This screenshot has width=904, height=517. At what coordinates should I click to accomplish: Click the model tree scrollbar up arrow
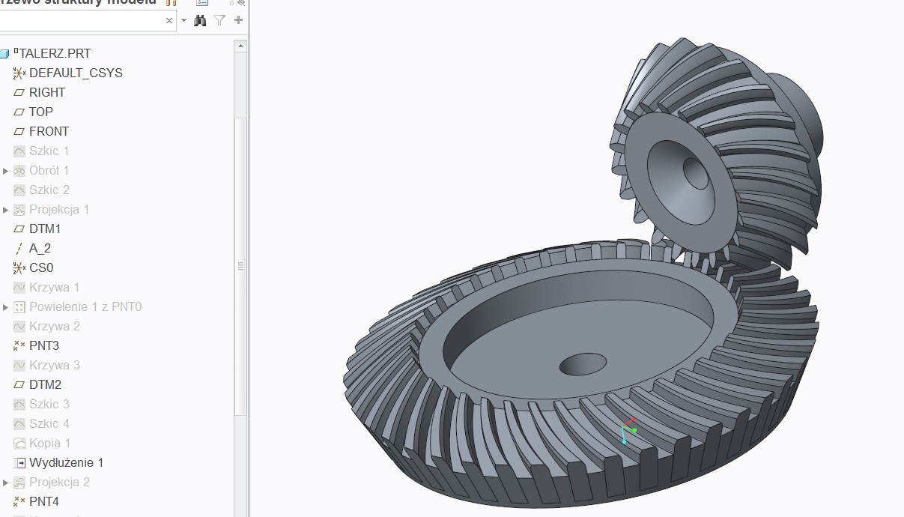[x=240, y=46]
